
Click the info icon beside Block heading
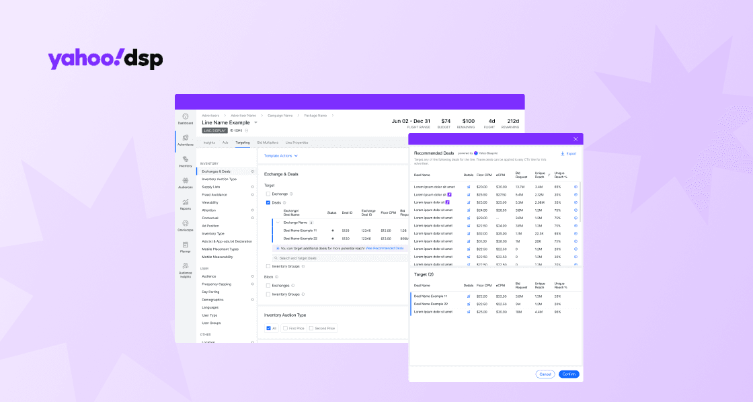coord(276,277)
